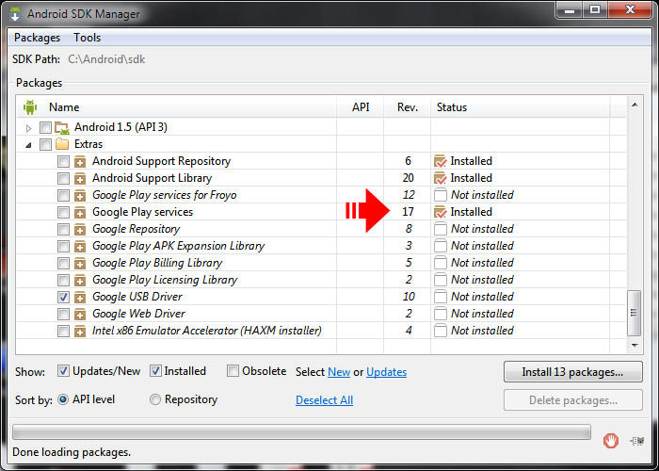Click package icon beside Google Play services for Froyo

[x=80, y=195]
